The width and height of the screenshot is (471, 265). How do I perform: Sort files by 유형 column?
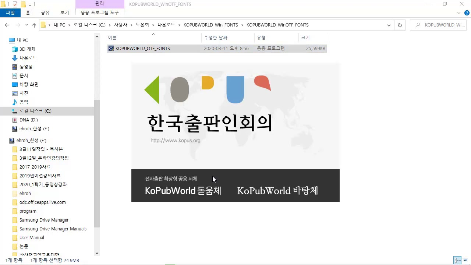[276, 38]
